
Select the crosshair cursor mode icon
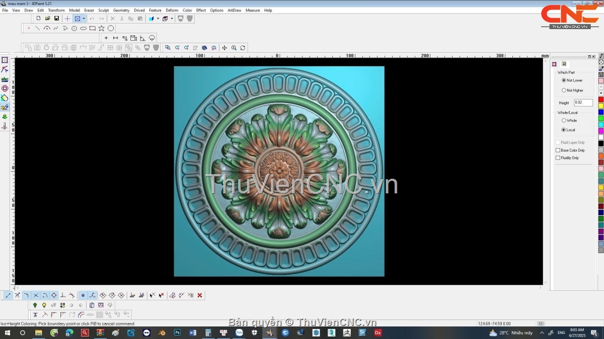(67, 19)
